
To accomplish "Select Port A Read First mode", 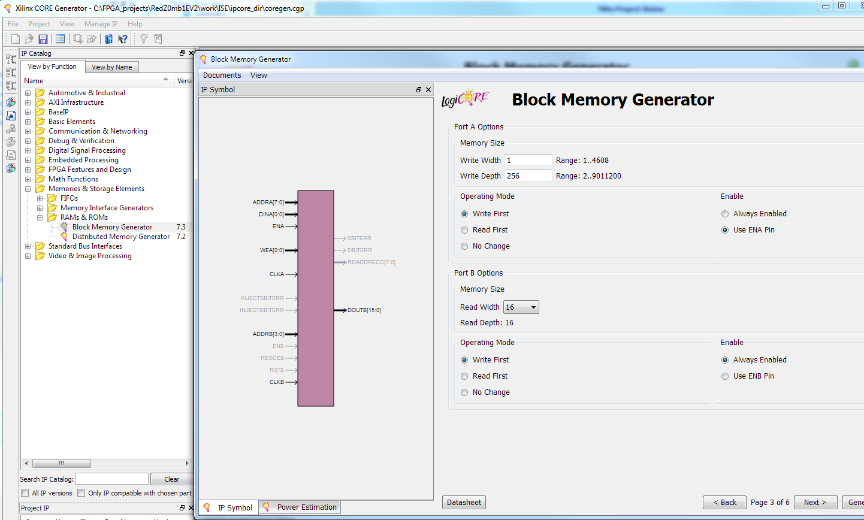I will point(464,230).
